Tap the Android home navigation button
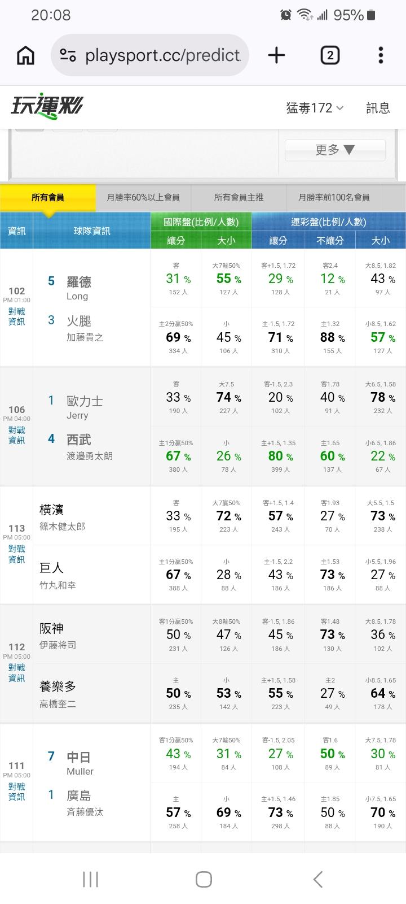The image size is (406, 904). click(x=204, y=879)
